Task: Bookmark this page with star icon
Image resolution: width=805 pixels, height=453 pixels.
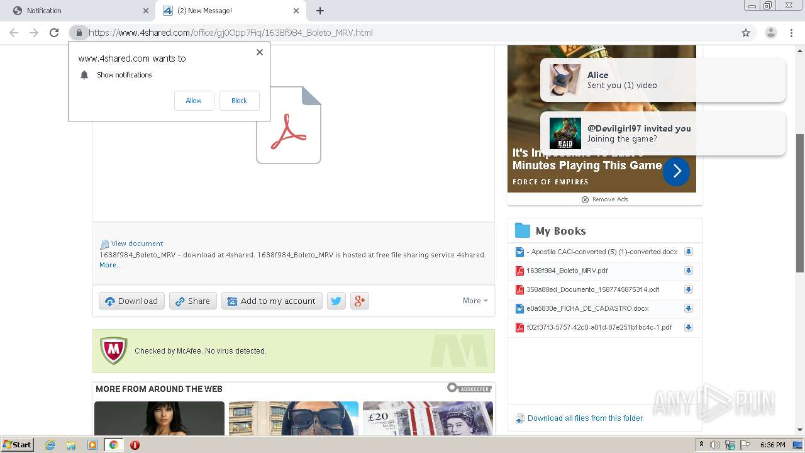Action: pyautogui.click(x=746, y=33)
